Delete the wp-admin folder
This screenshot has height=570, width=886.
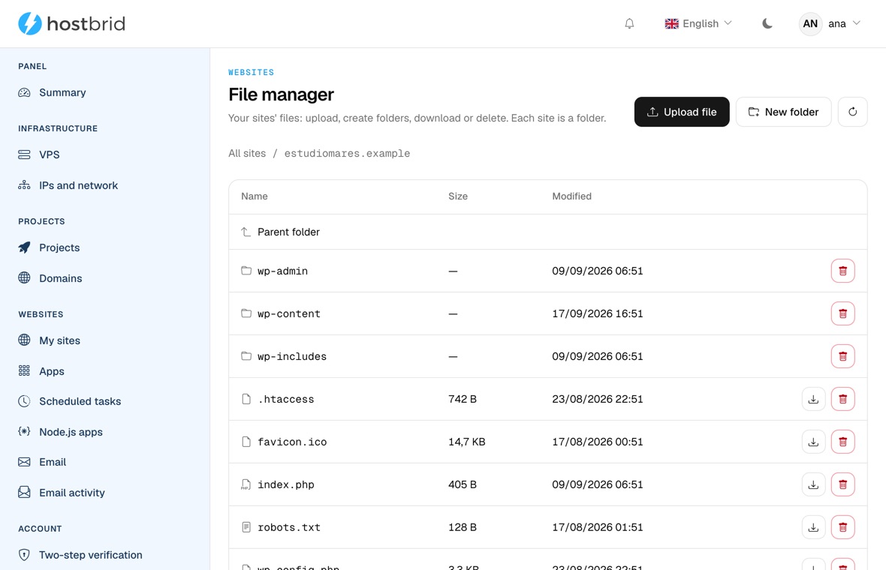[842, 271]
